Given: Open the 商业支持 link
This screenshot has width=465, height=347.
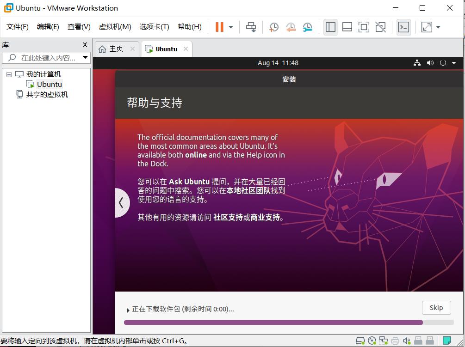Looking at the screenshot, I should coord(265,217).
